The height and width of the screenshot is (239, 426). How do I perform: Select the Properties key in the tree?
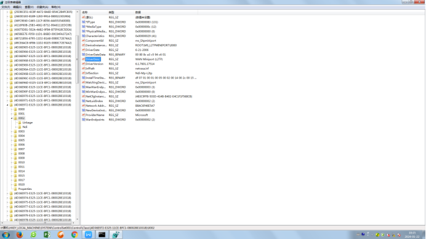25,189
